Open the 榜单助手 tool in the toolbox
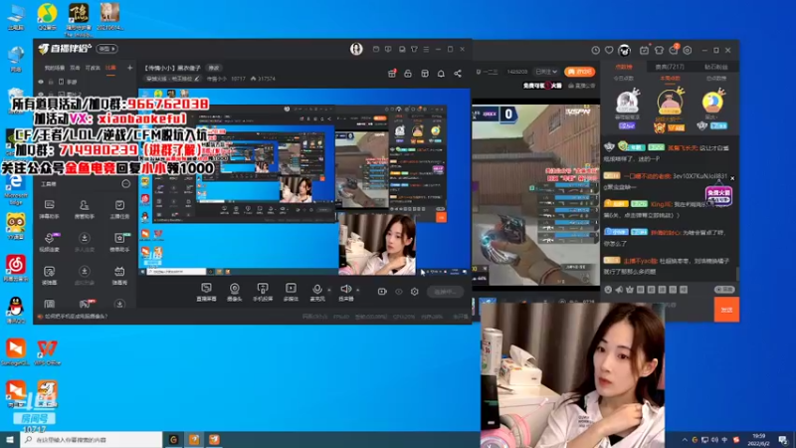The width and height of the screenshot is (796, 448). tap(119, 242)
